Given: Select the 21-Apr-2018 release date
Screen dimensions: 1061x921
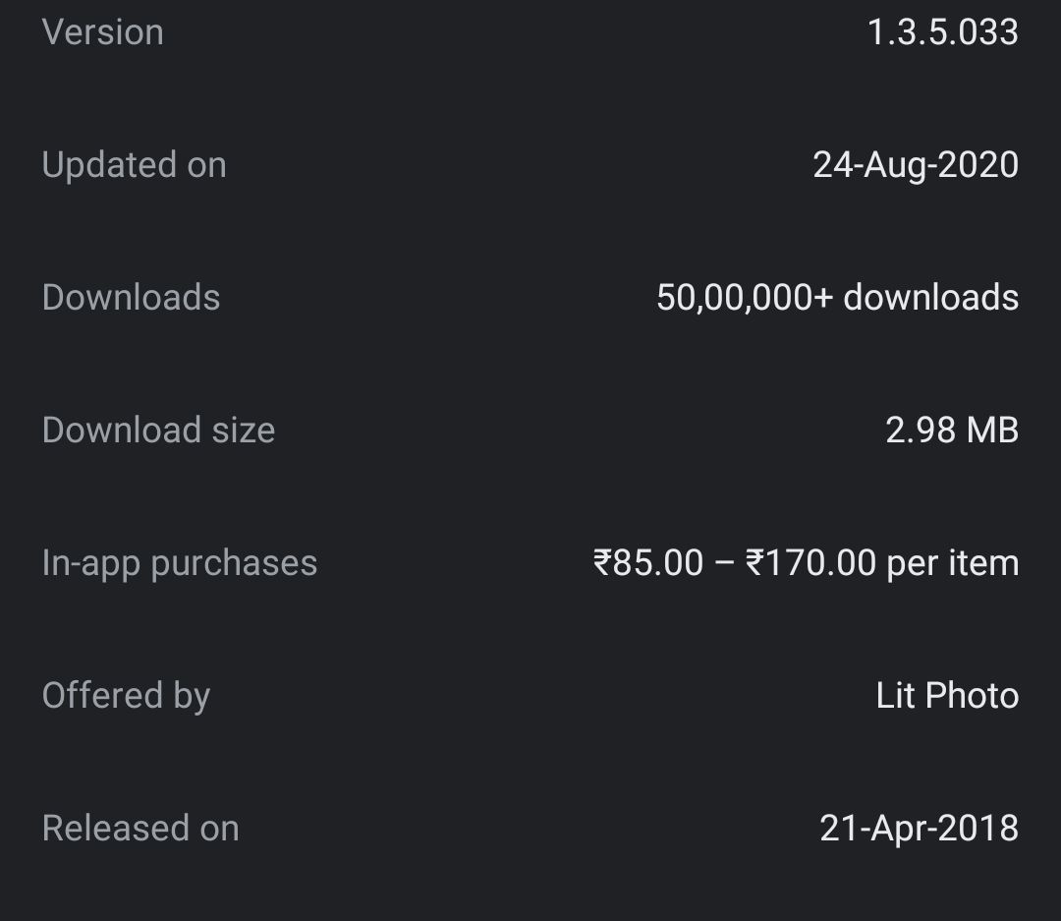Looking at the screenshot, I should pos(919,829).
